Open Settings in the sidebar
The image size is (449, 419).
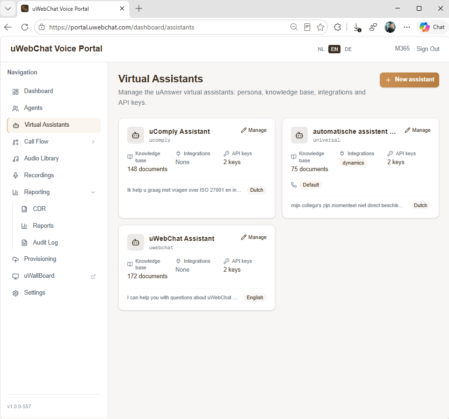click(54, 293)
